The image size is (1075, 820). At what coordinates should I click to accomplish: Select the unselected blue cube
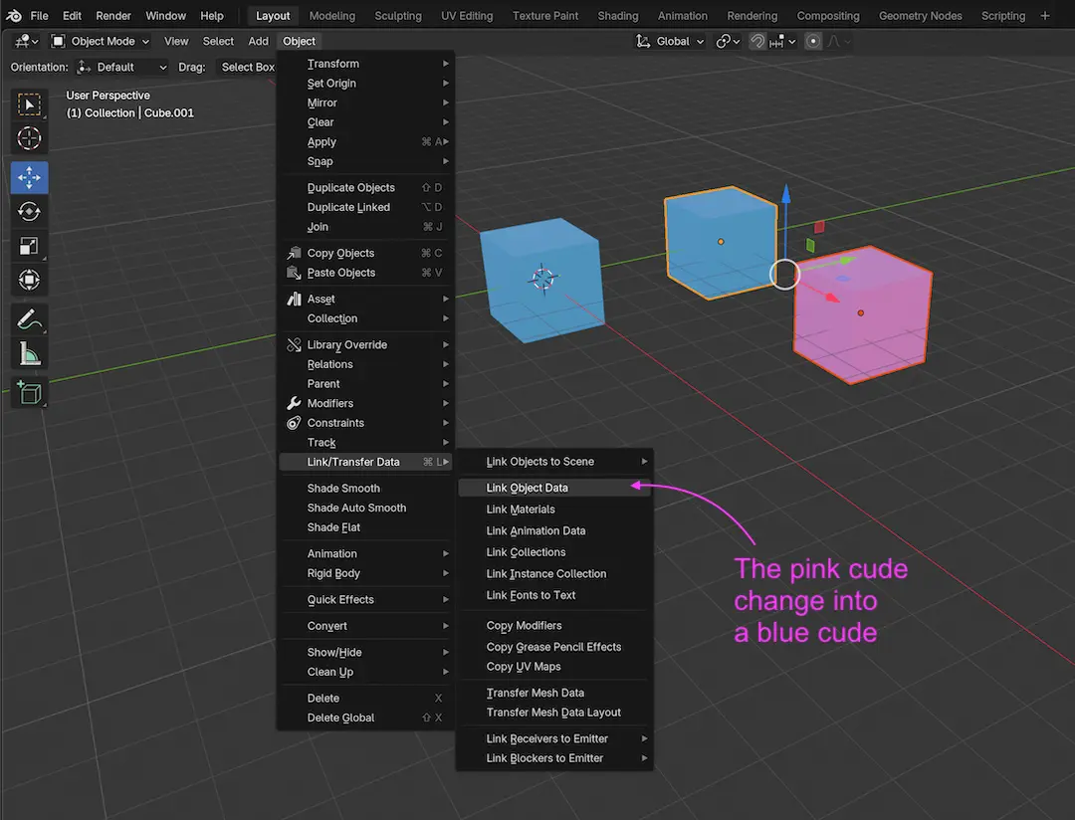tap(541, 281)
